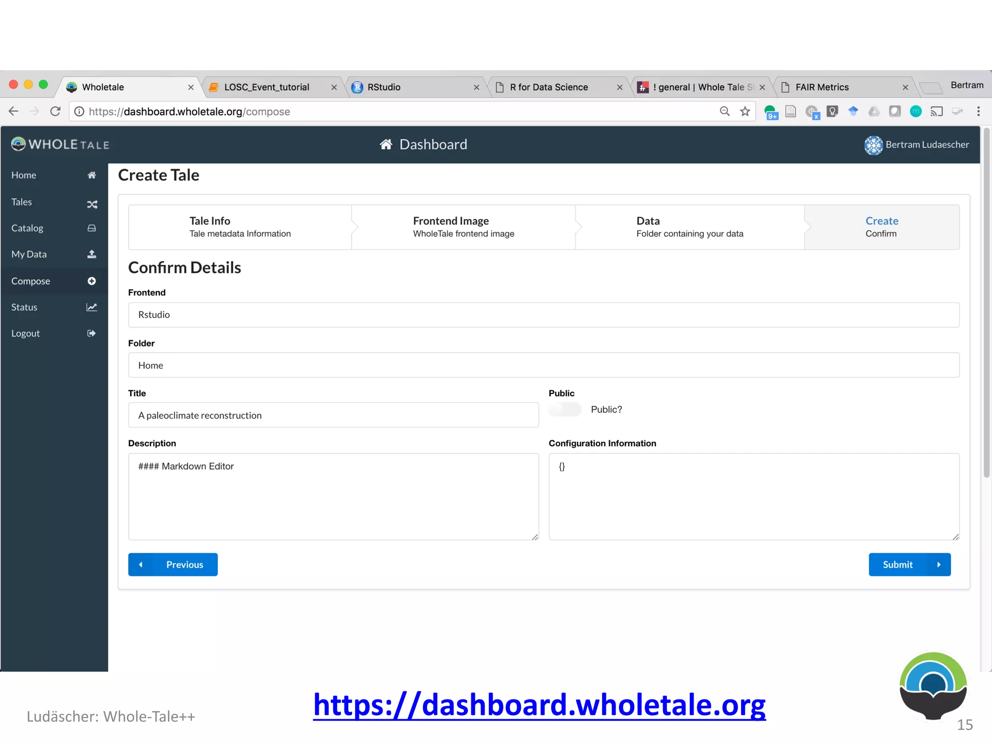992x744 pixels.
Task: Close the FAIR Metrics tab
Action: click(905, 88)
